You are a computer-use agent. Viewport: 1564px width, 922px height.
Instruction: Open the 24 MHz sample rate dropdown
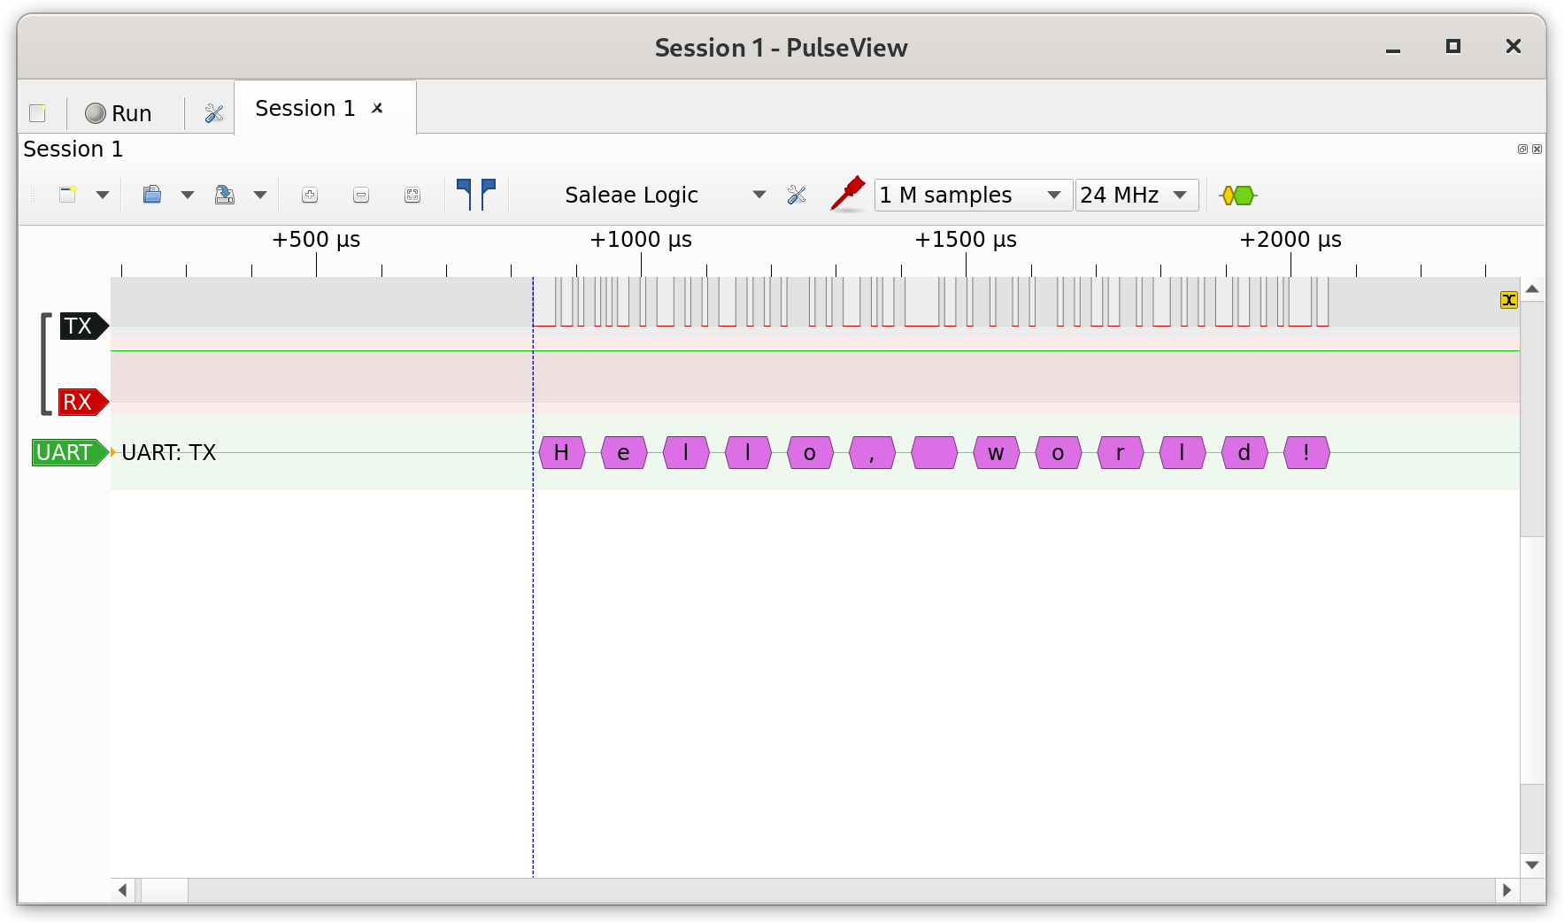(x=1136, y=195)
